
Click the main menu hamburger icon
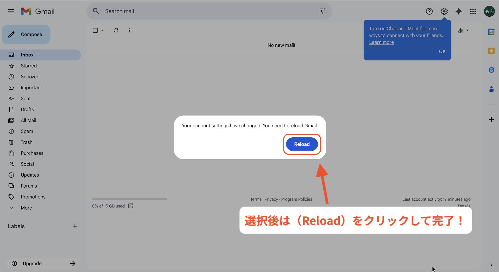point(11,11)
